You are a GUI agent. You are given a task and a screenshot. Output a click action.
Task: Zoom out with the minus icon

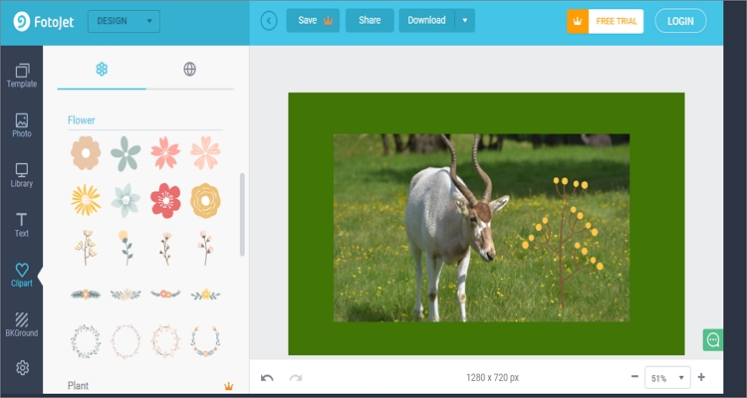coord(634,376)
